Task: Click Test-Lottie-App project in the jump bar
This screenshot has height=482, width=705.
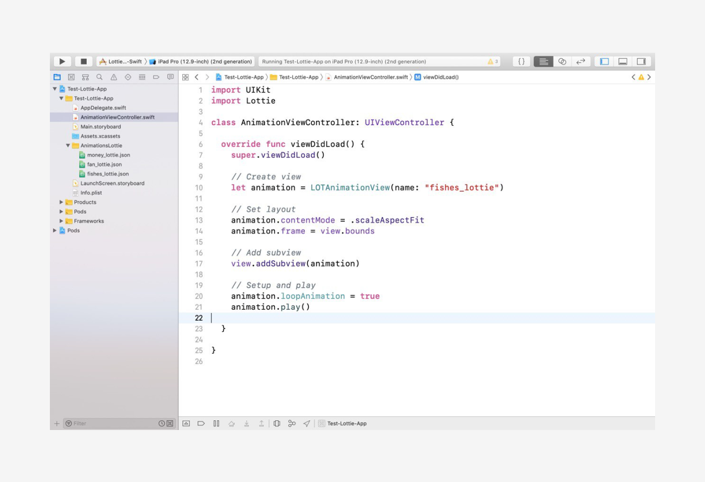Action: coord(240,77)
